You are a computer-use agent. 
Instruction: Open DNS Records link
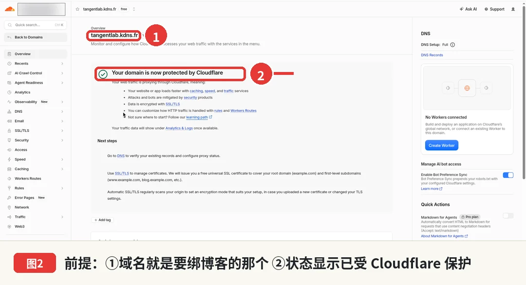[432, 55]
